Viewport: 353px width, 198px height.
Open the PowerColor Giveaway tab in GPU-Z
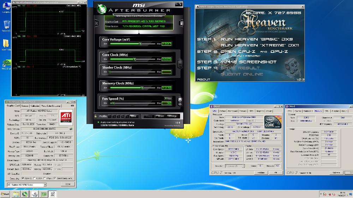coord(51,106)
